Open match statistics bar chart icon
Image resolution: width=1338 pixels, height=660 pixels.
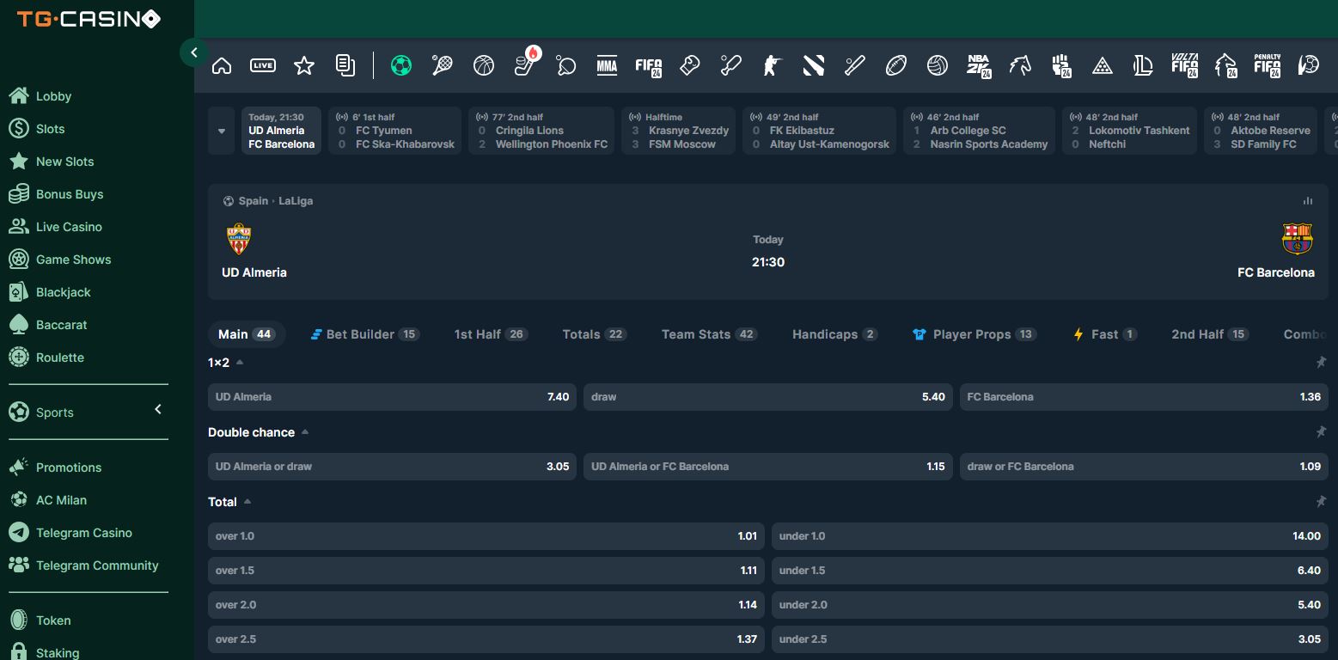pyautogui.click(x=1308, y=201)
